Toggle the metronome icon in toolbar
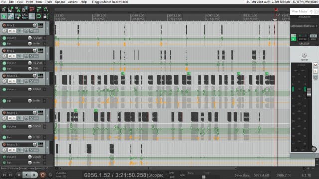The width and height of the screenshot is (319, 179). tap(46, 9)
